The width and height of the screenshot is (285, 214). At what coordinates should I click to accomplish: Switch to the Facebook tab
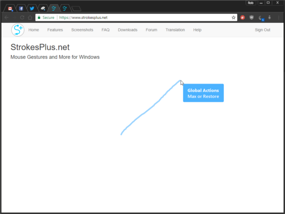pyautogui.click(x=21, y=9)
